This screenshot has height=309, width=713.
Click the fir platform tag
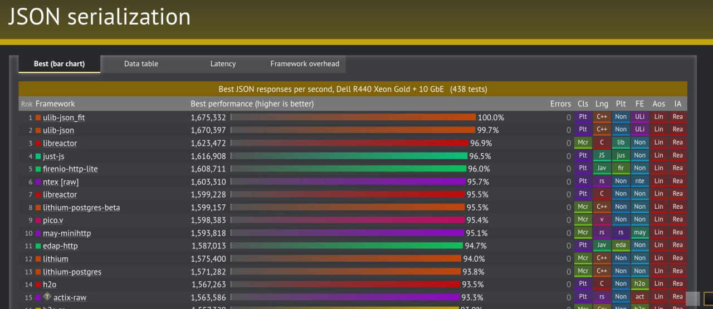click(621, 169)
